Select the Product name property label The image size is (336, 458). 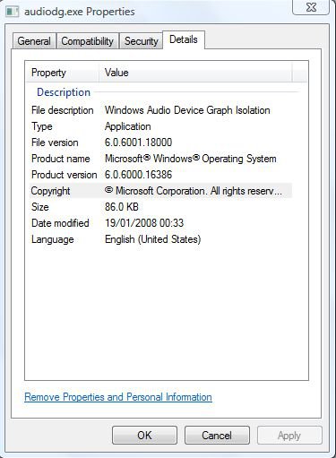[x=61, y=159]
